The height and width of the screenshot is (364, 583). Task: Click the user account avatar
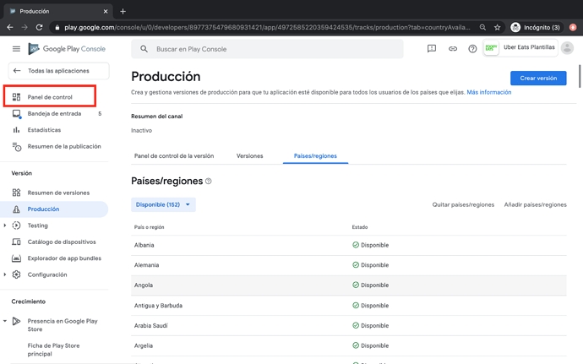(x=567, y=48)
